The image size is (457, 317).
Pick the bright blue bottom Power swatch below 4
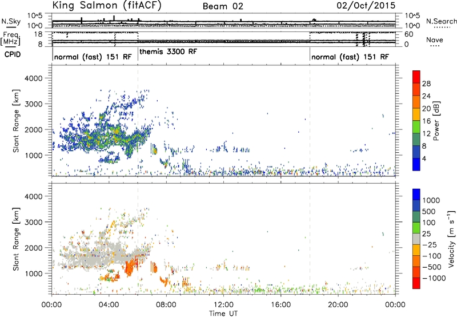pyautogui.click(x=416, y=164)
